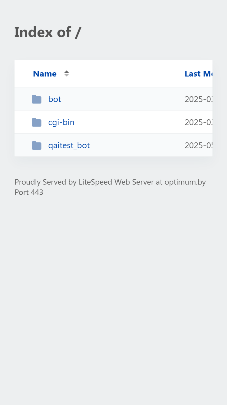This screenshot has height=405, width=227.
Task: Open the bot directory link
Action: pos(55,99)
